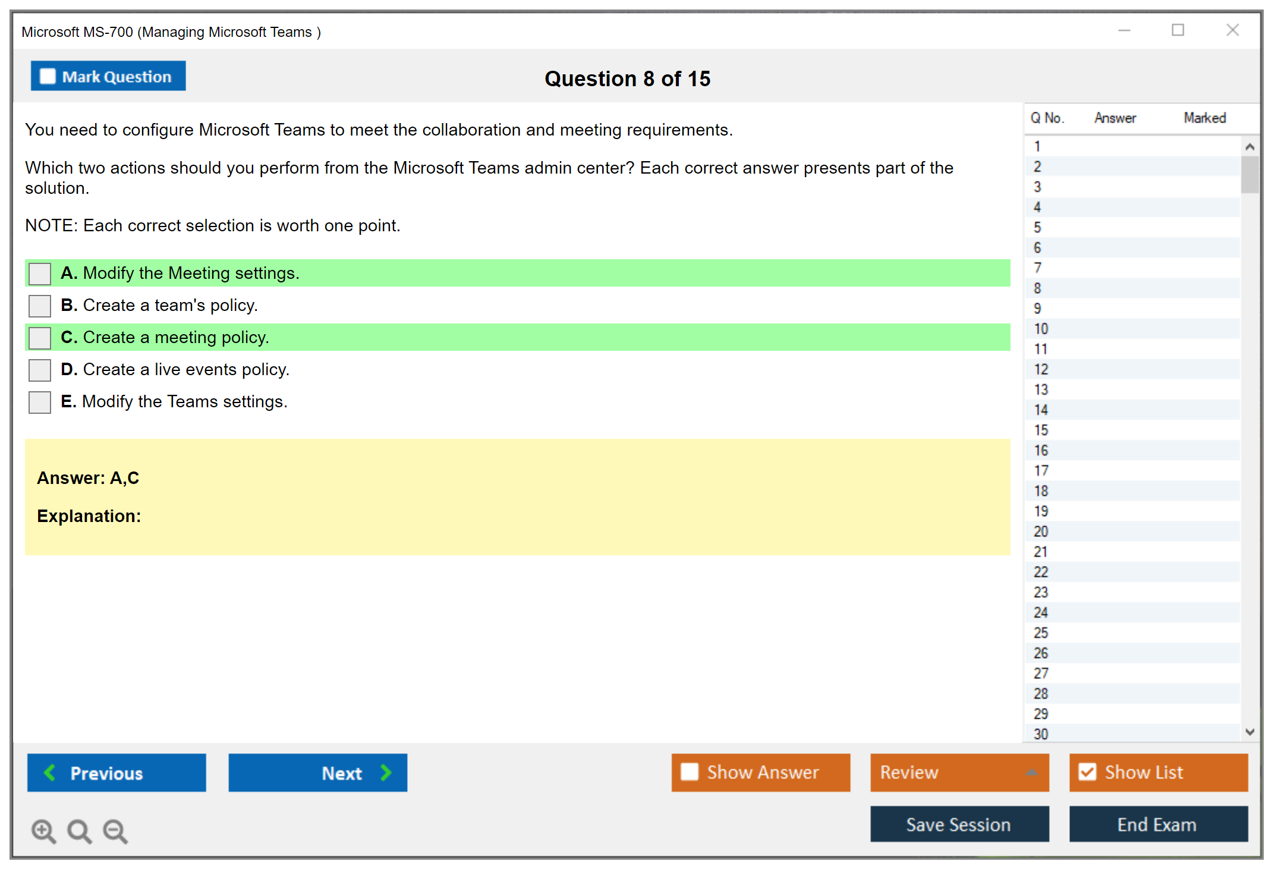Viewport: 1278px width, 874px height.
Task: Tick option E Modify the Teams settings
Action: (x=40, y=402)
